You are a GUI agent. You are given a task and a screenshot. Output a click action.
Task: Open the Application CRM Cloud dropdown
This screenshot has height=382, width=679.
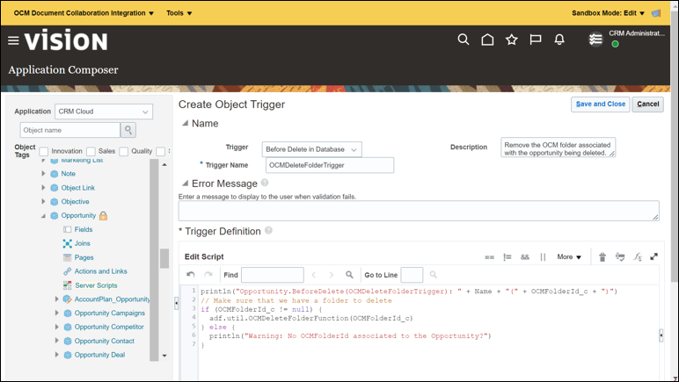104,112
